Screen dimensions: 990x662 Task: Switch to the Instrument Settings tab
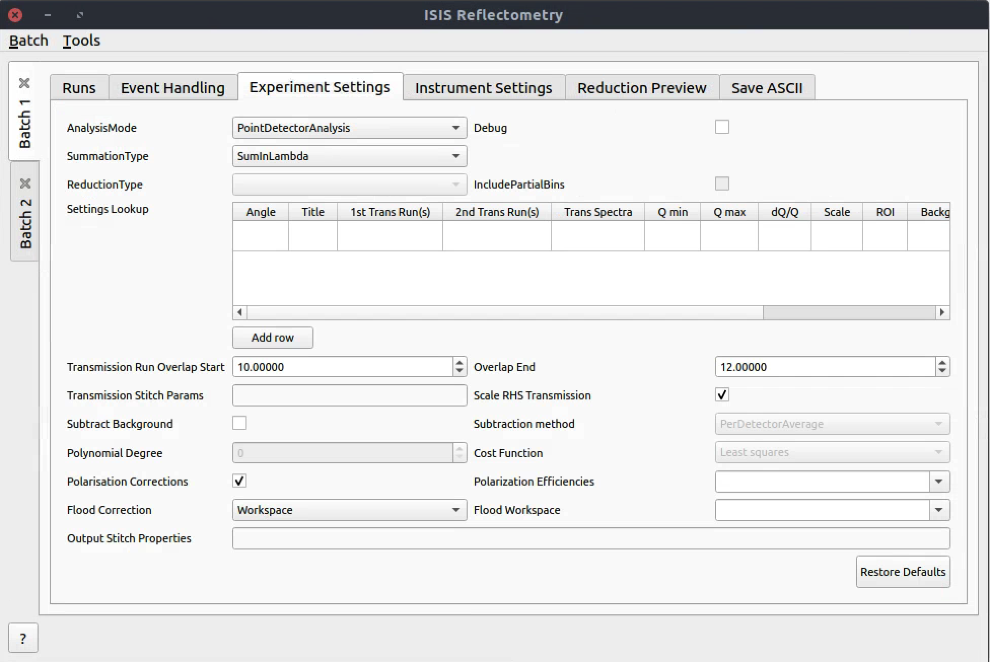click(x=483, y=88)
